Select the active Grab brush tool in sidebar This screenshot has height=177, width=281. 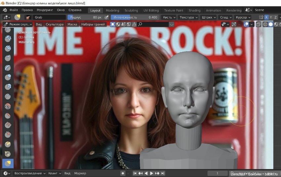[x=8, y=163]
